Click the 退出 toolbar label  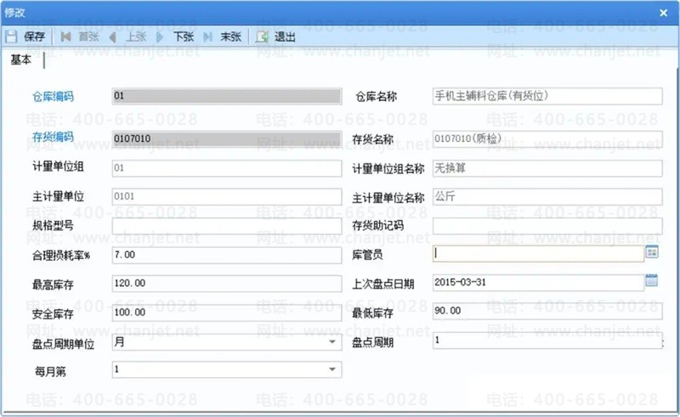[x=285, y=37]
